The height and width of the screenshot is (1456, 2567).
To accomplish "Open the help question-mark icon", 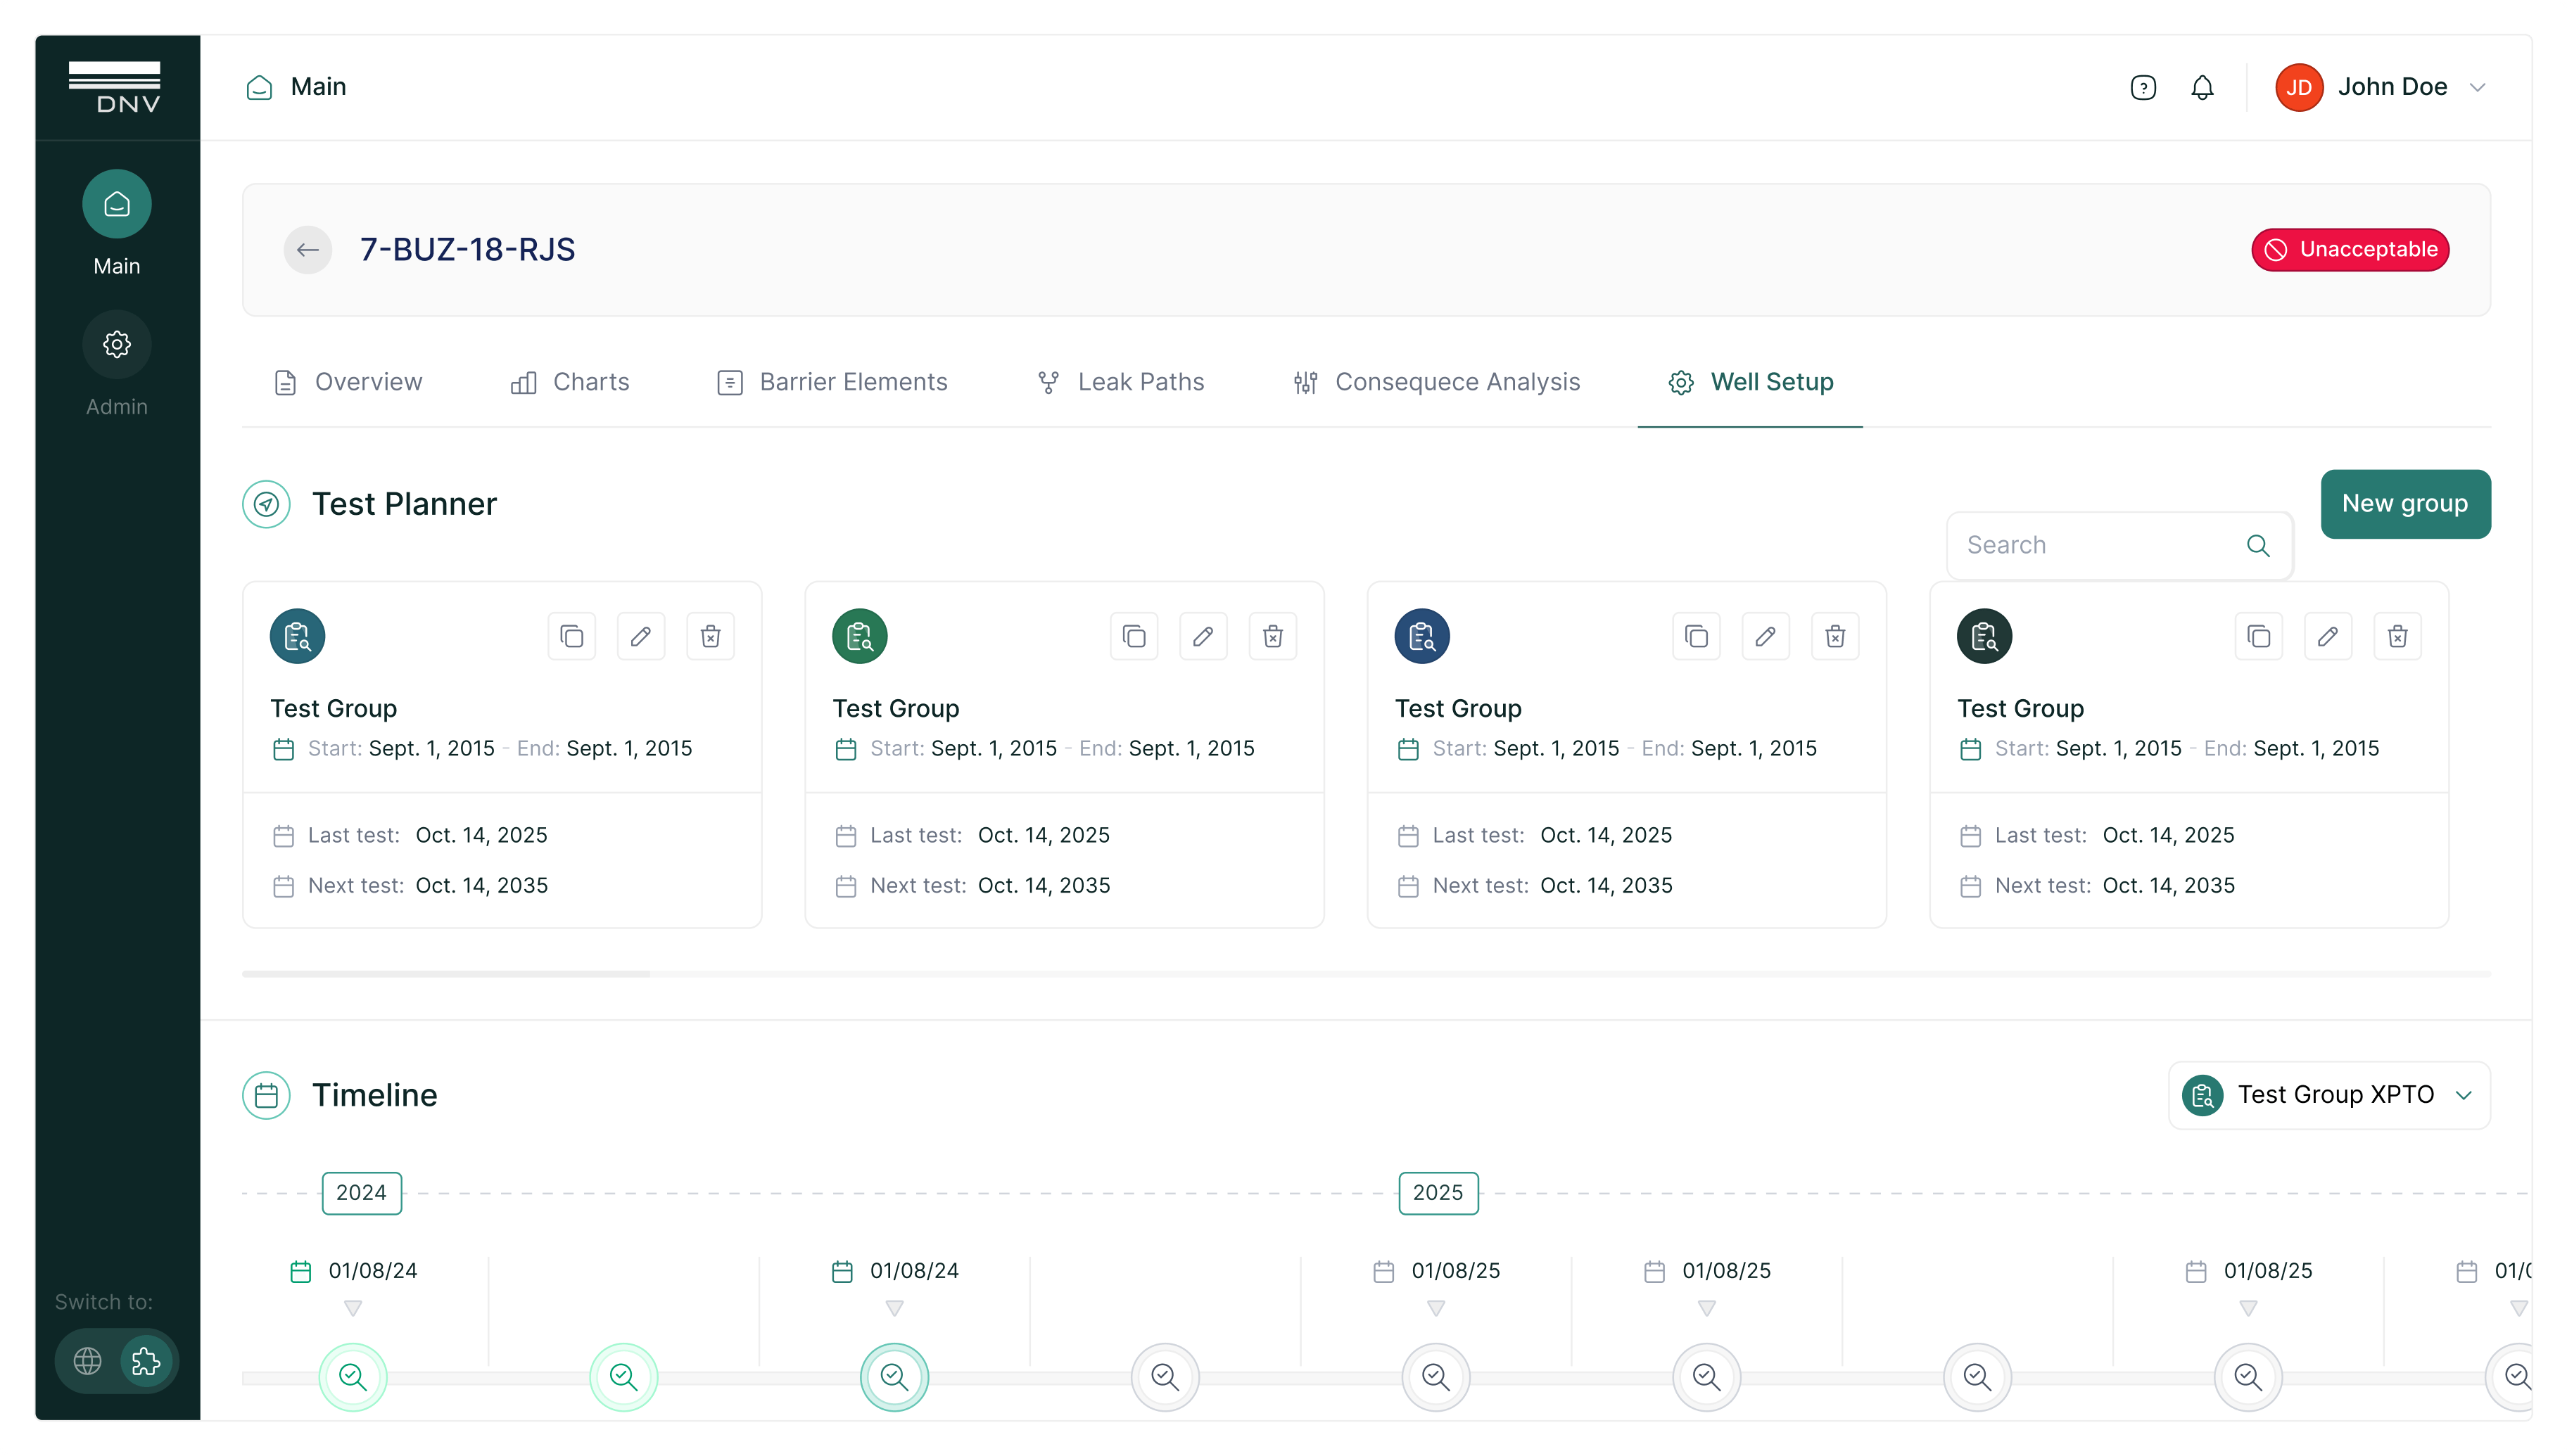I will pyautogui.click(x=2143, y=88).
